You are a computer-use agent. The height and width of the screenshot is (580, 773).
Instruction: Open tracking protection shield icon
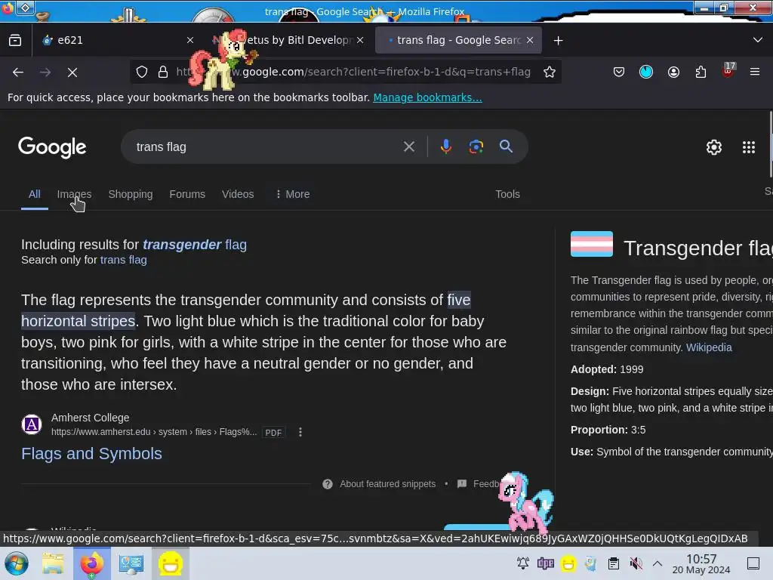142,72
